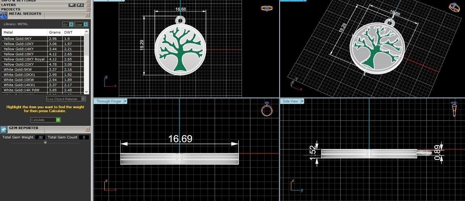Sort by the Grams column header

click(55, 32)
